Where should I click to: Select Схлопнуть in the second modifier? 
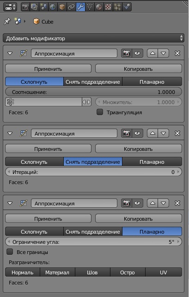[34, 161]
